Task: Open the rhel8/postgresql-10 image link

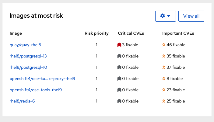Action: click(x=28, y=67)
